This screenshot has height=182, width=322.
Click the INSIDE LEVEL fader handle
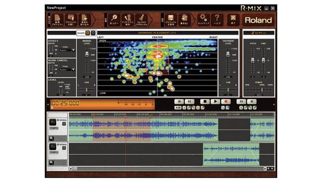[87, 54]
